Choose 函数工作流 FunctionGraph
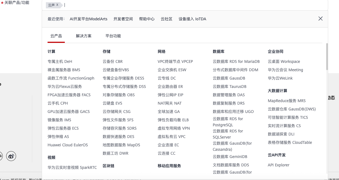Image resolution: width=339 pixels, height=180 pixels. pyautogui.click(x=71, y=78)
